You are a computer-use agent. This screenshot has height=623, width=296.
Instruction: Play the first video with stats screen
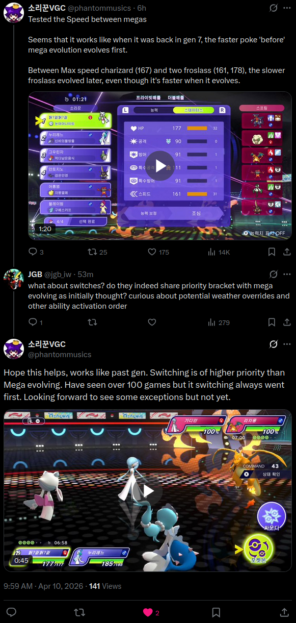click(160, 166)
